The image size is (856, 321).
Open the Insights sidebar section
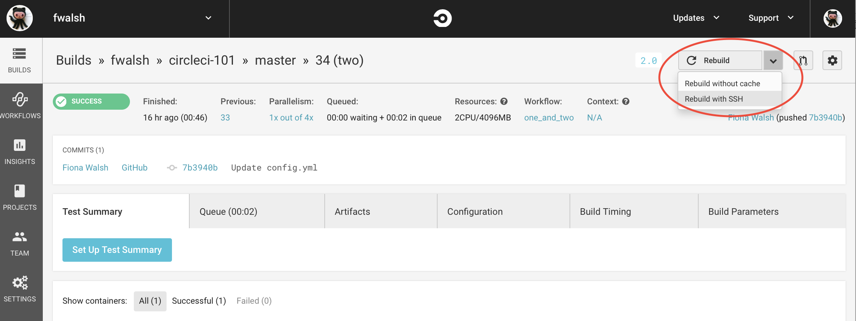coord(20,152)
